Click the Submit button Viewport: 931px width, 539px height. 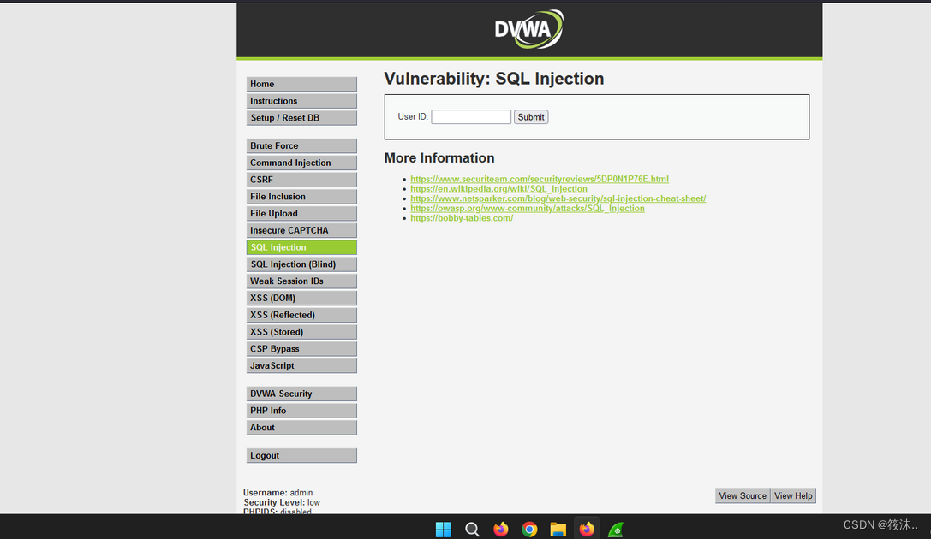pos(531,117)
